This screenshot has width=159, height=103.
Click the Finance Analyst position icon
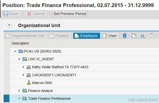(25, 91)
